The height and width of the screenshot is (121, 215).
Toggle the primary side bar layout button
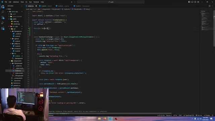coord(189,2)
